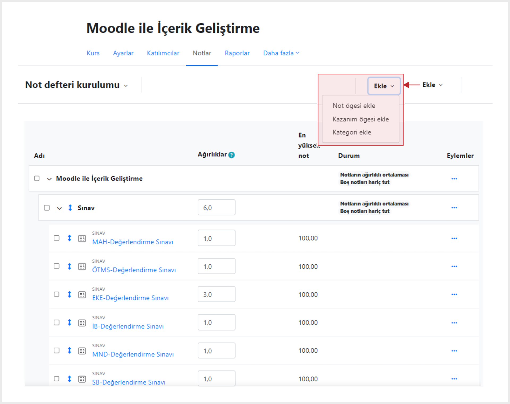Select the EKE-Değerlendirme Sınavı checkbox

tap(57, 294)
